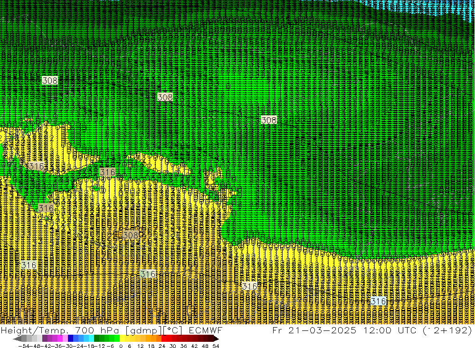Click the positive 18 legend value

coord(151,346)
